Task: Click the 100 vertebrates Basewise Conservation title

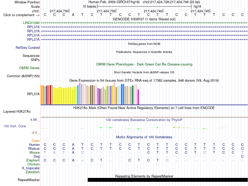Action: [x=144, y=120]
